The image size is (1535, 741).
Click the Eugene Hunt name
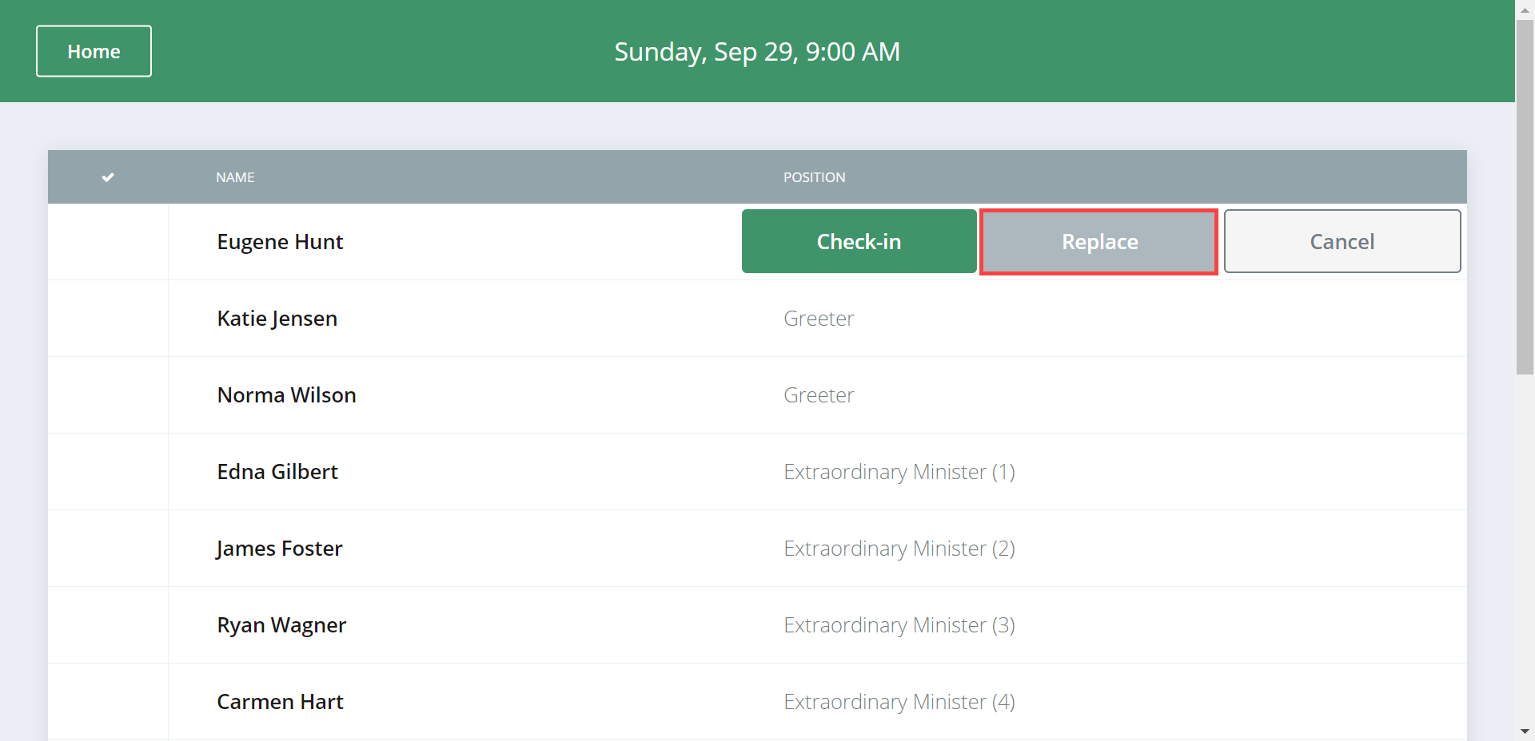pyautogui.click(x=280, y=242)
